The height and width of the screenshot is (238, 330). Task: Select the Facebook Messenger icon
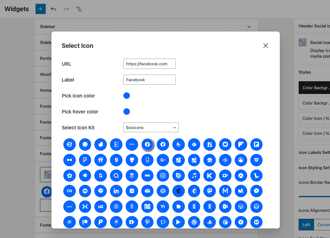(x=256, y=191)
